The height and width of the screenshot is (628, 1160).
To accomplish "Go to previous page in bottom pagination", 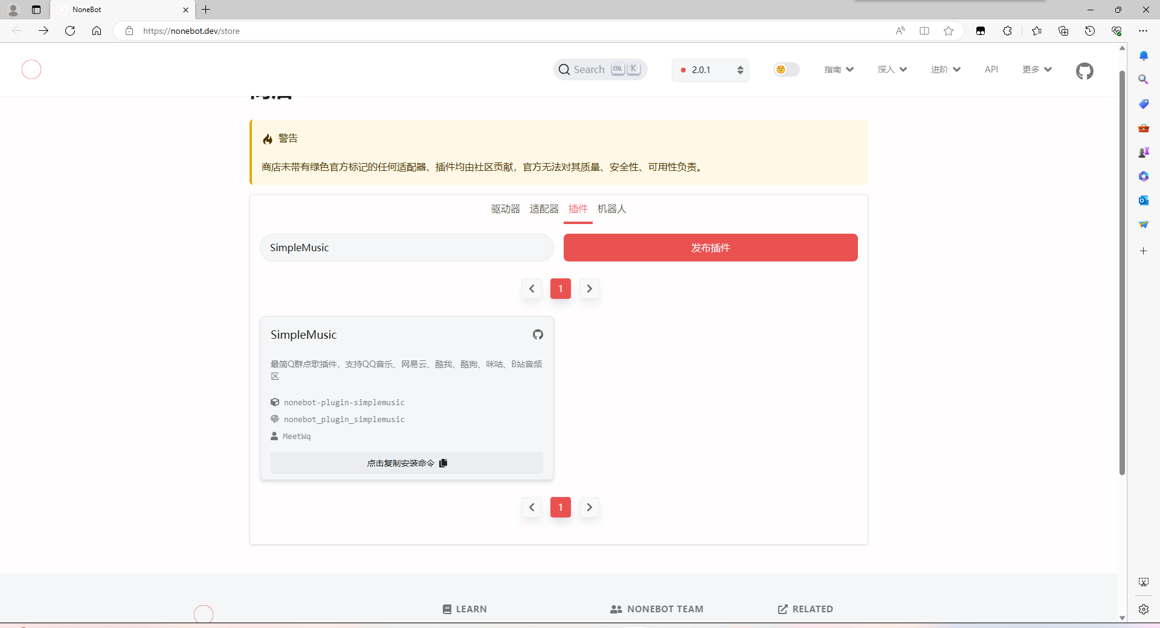I will [x=532, y=507].
